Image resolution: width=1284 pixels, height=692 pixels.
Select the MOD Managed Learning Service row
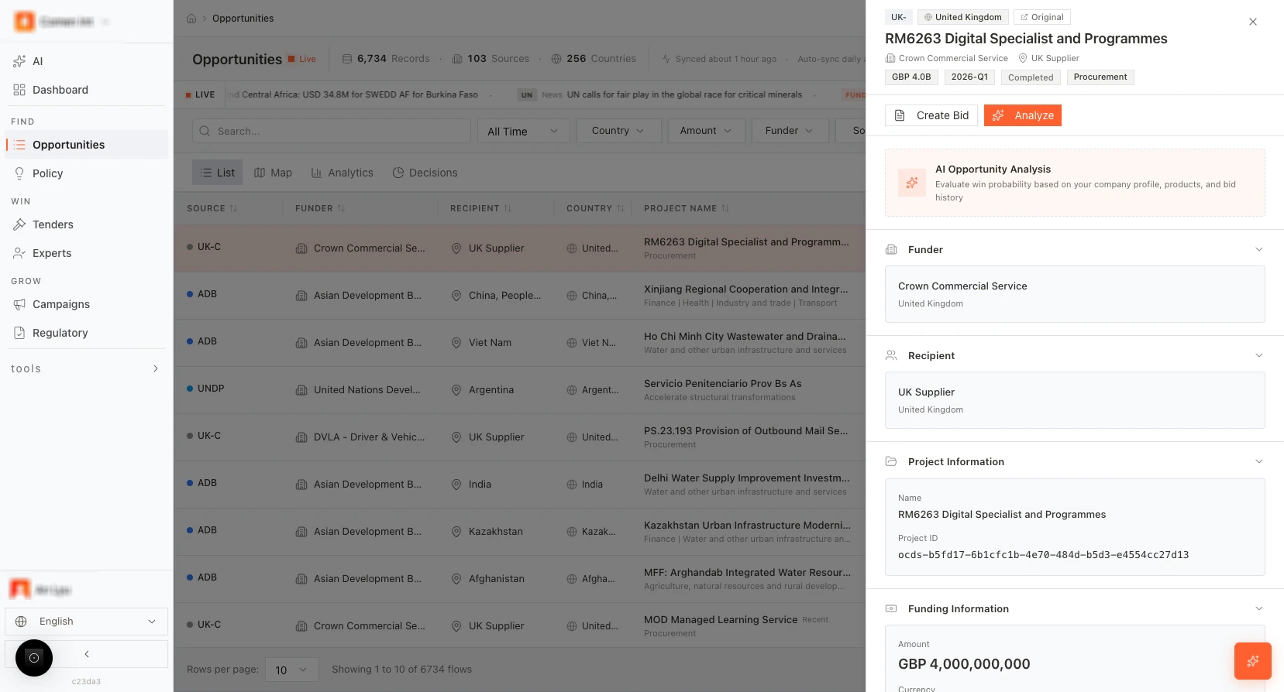coord(519,625)
